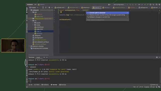
Task: Click the tool window quick-access icon bottom left
Action: tap(27, 87)
